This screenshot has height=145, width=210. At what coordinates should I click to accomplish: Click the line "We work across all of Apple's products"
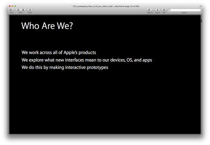click(58, 53)
